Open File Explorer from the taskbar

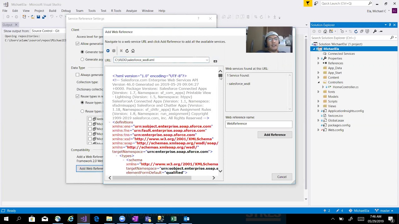(x=109, y=219)
